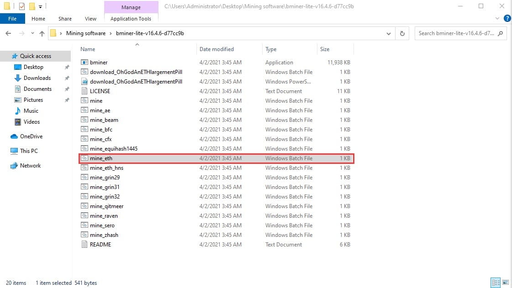Navigate to Mining software via the breadcrumb

click(86, 33)
